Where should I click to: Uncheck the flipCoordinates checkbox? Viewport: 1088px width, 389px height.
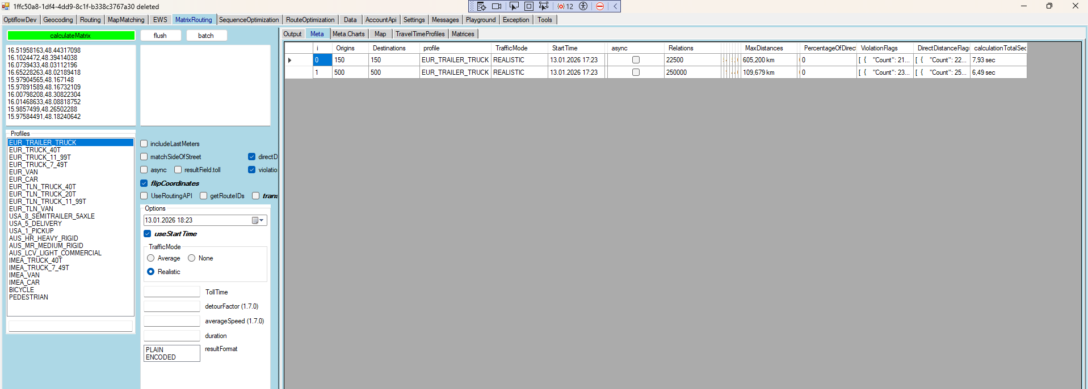point(144,183)
